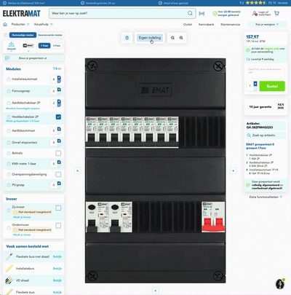Screen dimensions: 291x295
Task: Click the link under Hoofdschakelaar 2P
Action: pyautogui.click(x=23, y=121)
